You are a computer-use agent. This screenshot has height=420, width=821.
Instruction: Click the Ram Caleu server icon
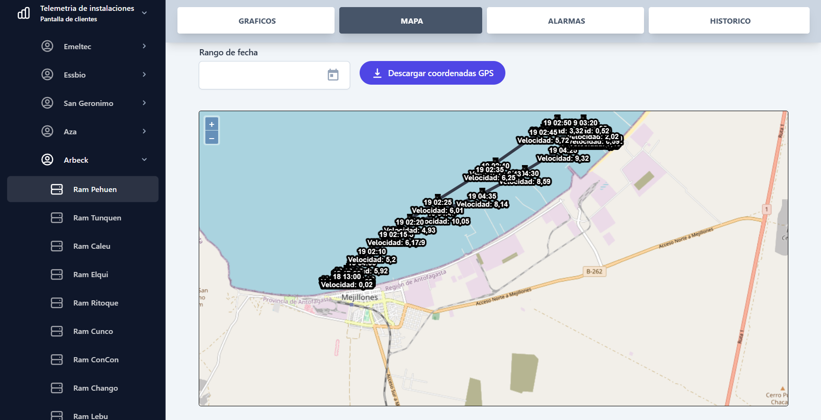click(57, 246)
